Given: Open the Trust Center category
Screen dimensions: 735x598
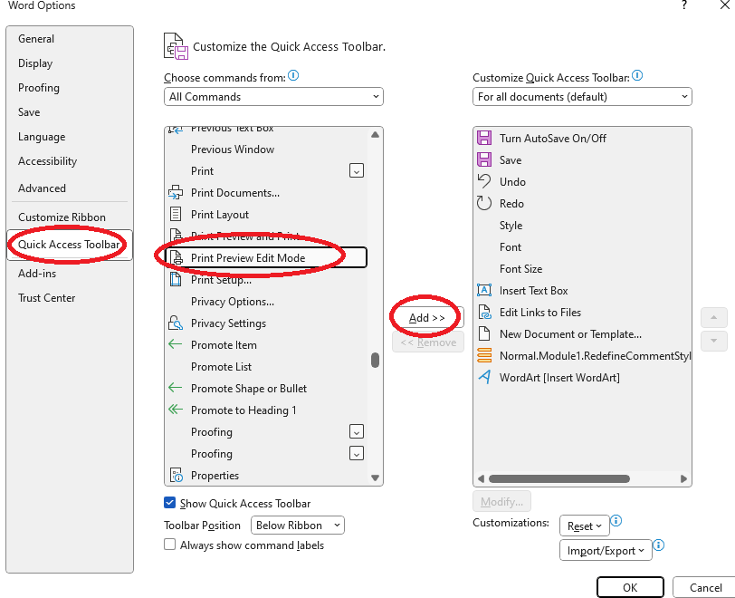Looking at the screenshot, I should (46, 297).
